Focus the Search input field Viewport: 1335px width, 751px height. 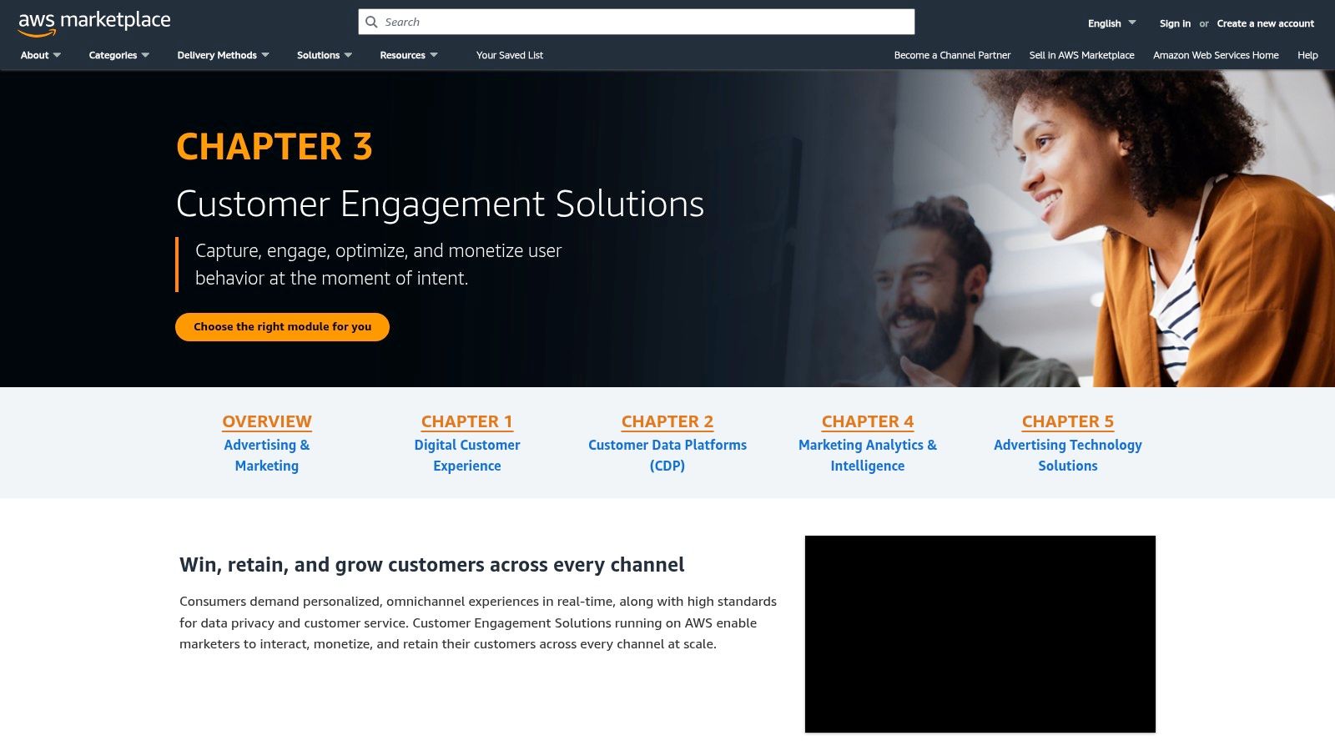(637, 22)
